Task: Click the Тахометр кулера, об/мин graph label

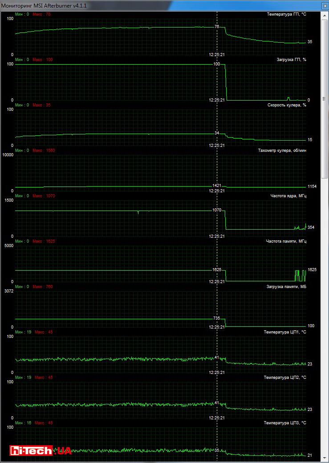Action: click(282, 150)
